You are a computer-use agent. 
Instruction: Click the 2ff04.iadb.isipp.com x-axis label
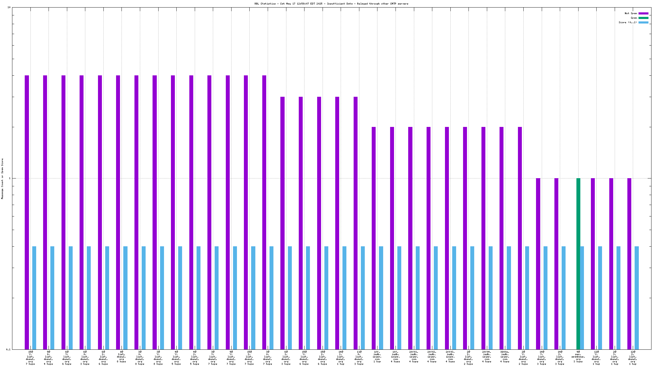click(x=487, y=357)
